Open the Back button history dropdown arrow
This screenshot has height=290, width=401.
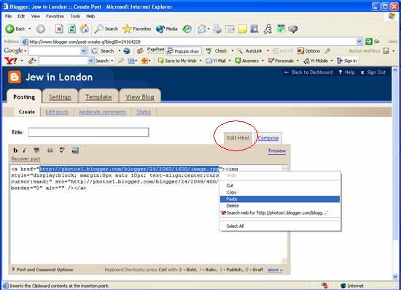(x=30, y=28)
